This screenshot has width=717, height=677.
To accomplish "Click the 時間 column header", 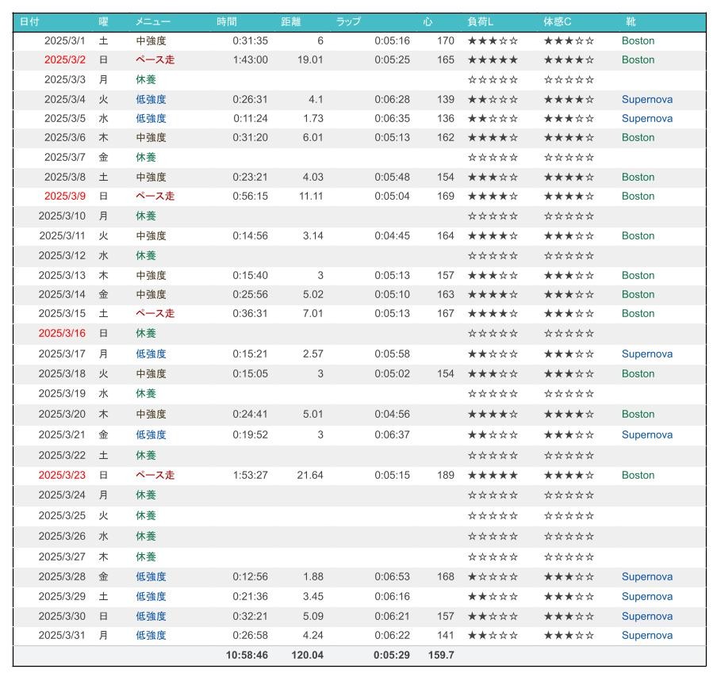I will pyautogui.click(x=227, y=21).
